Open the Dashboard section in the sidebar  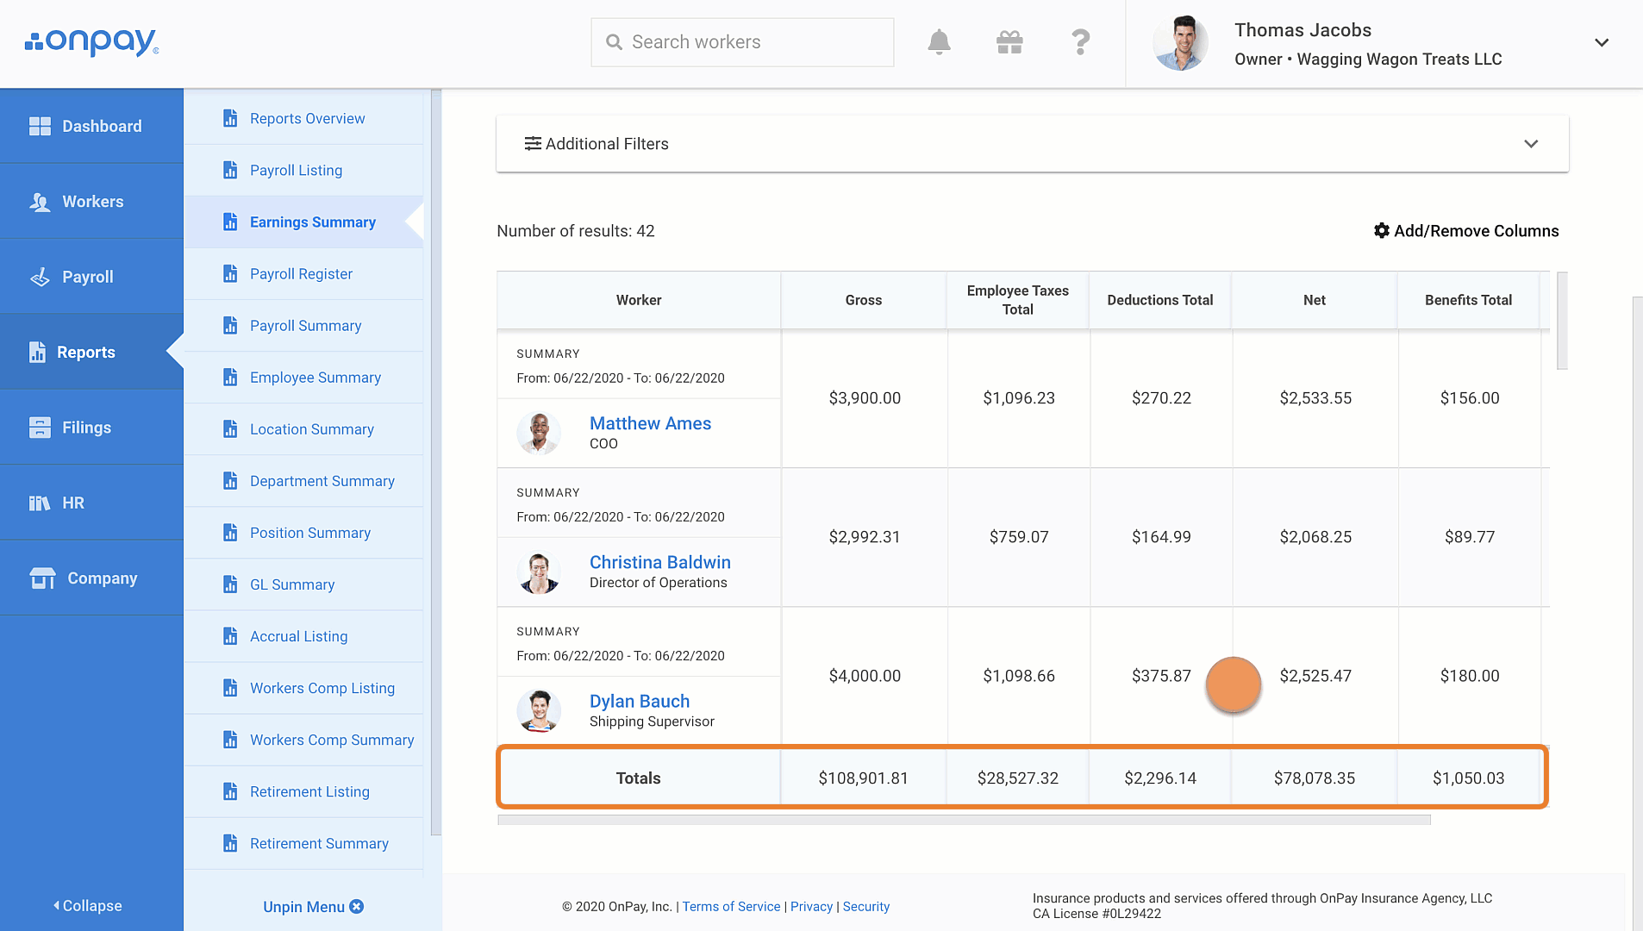40,126
